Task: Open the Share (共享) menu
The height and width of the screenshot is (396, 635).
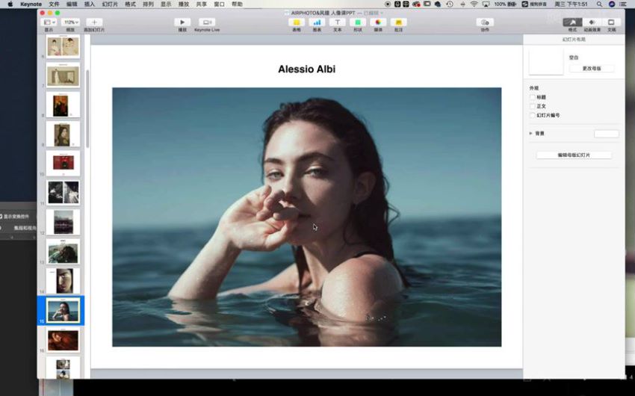Action: point(201,4)
